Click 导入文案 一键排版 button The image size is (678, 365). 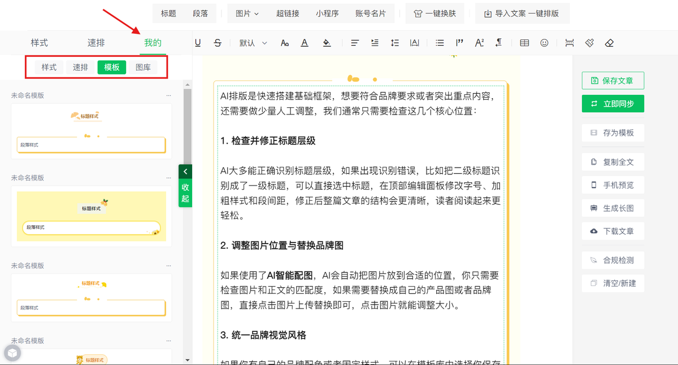(523, 14)
